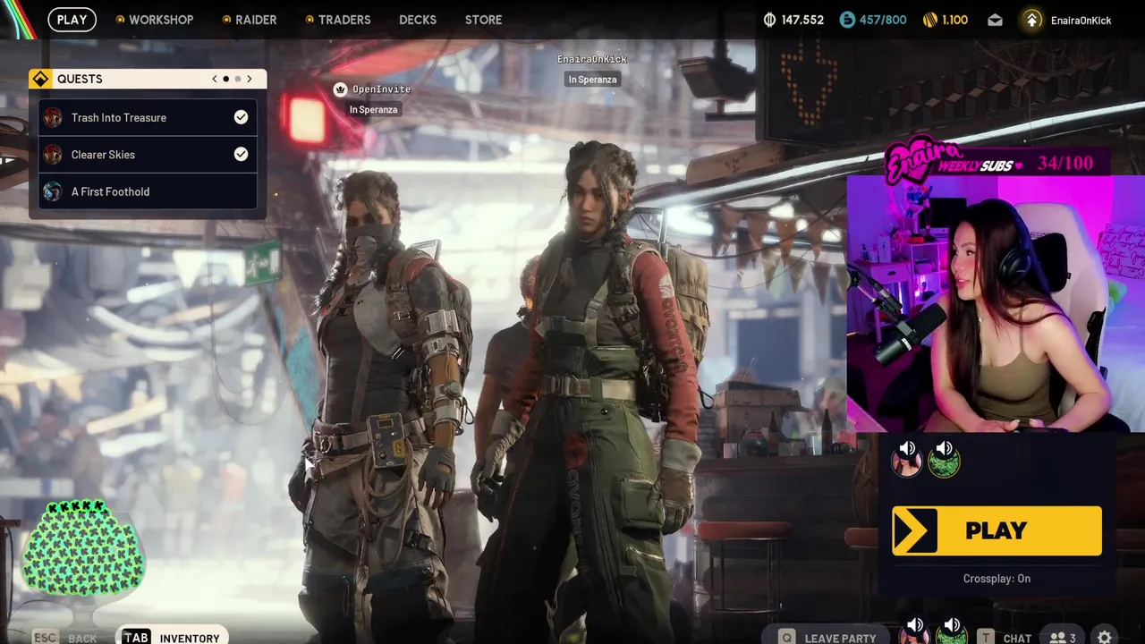Click the trader portrait on Clearer Skies

pos(53,154)
